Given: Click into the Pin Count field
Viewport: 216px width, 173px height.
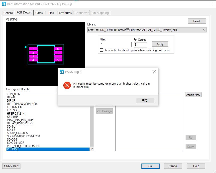Looking at the screenshot, I should tap(140, 45).
